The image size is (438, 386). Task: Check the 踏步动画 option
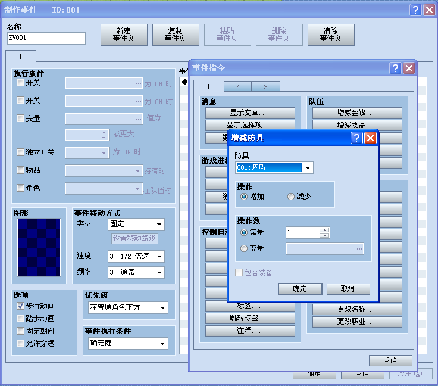click(20, 318)
